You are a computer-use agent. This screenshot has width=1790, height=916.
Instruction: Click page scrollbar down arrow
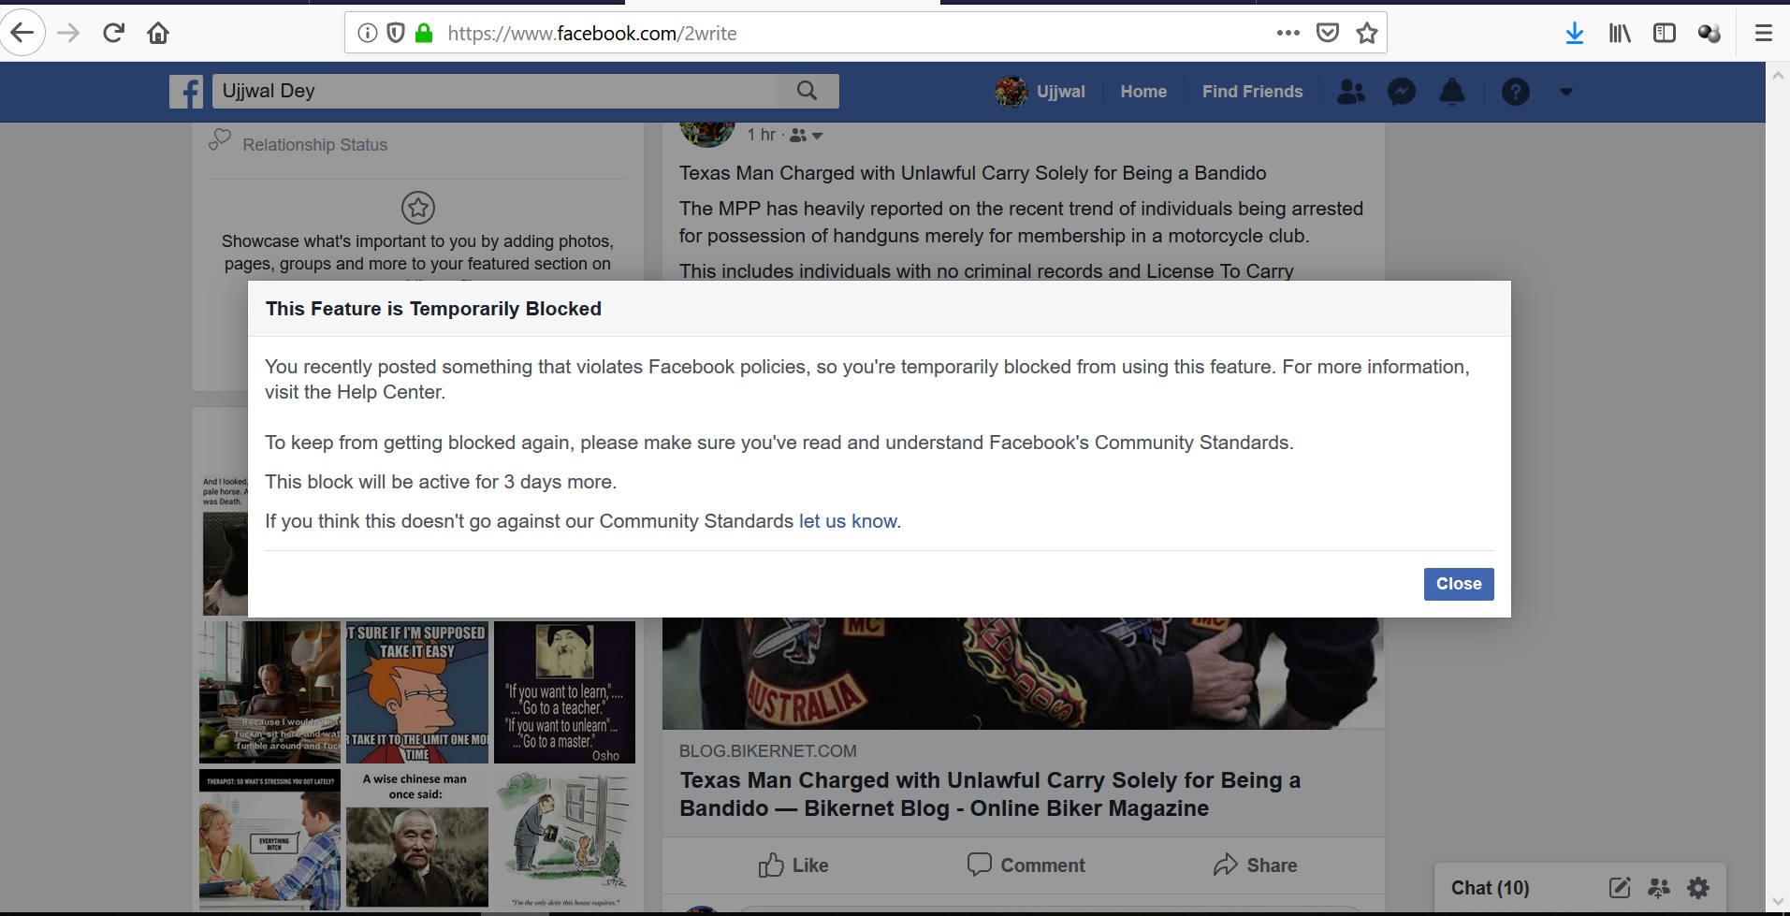click(x=1778, y=901)
